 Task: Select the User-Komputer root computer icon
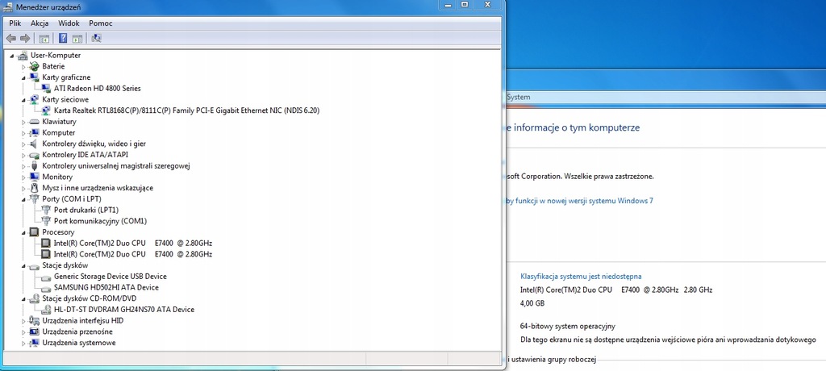tap(23, 56)
